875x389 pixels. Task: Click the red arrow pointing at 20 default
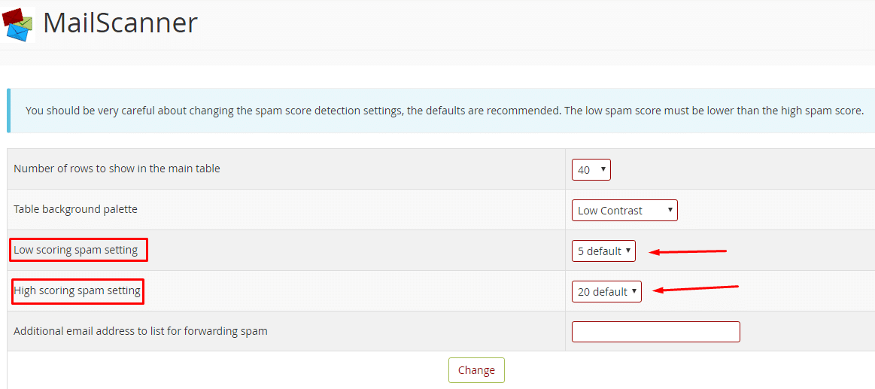(x=696, y=288)
